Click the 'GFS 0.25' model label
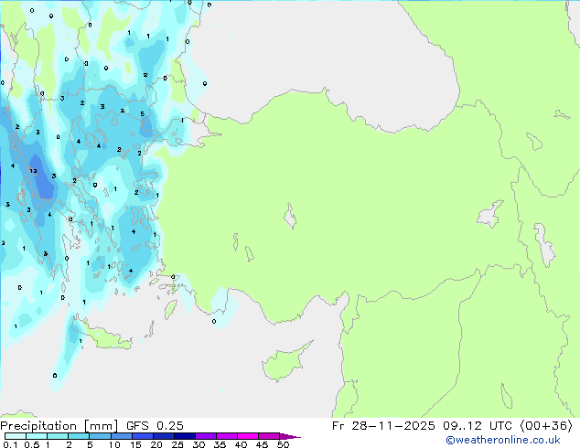 click(x=155, y=426)
